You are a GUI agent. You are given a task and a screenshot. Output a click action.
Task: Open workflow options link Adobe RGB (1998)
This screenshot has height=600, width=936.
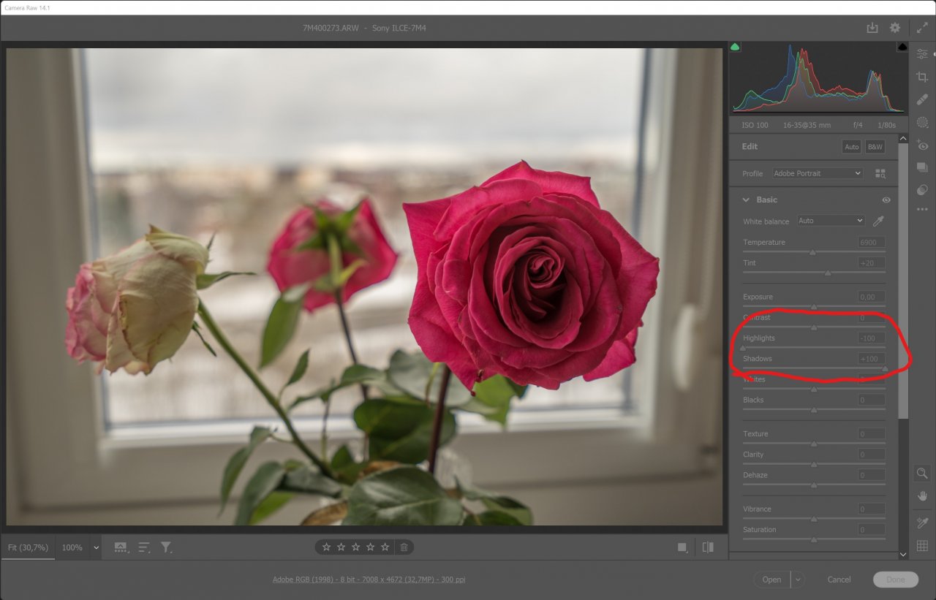coord(369,580)
